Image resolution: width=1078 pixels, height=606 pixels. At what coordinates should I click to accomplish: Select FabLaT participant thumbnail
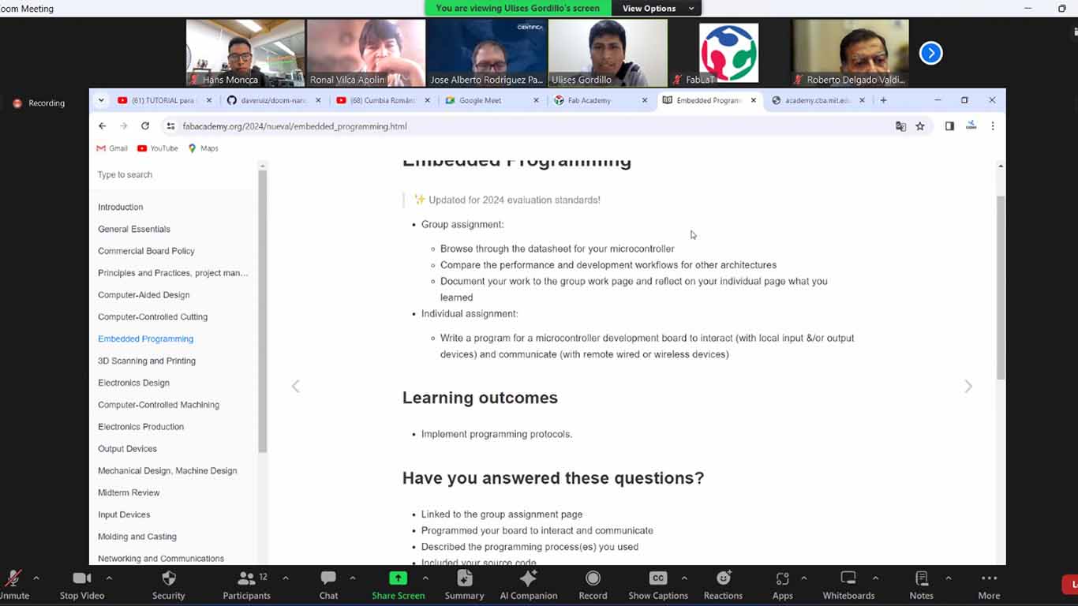(x=728, y=53)
